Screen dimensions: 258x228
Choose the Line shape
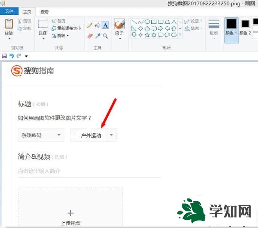point(134,22)
